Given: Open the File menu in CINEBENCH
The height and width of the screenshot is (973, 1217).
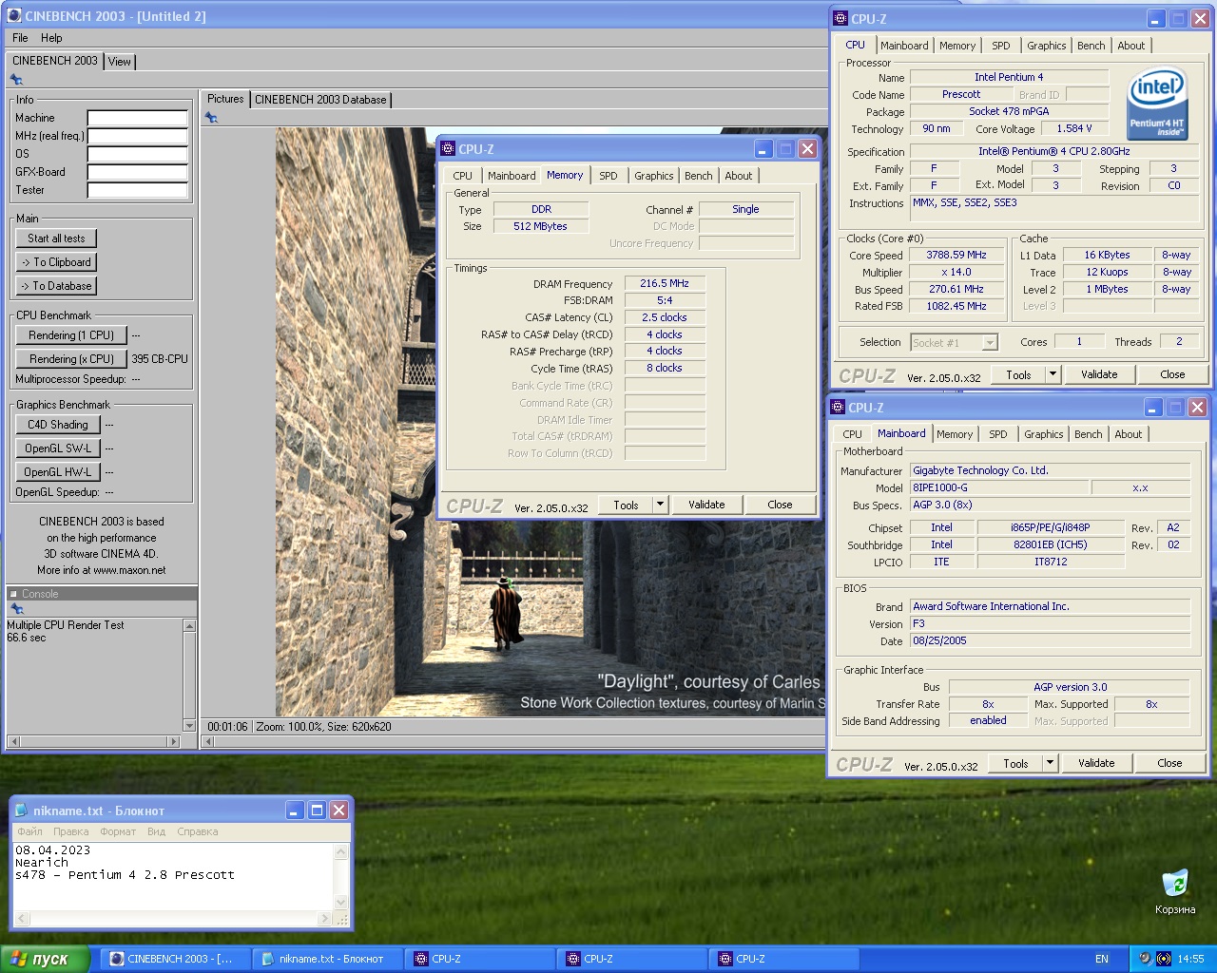Looking at the screenshot, I should click(20, 38).
